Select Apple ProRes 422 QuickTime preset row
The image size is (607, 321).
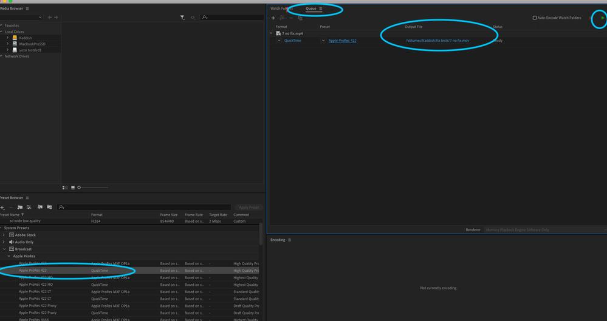(x=131, y=271)
